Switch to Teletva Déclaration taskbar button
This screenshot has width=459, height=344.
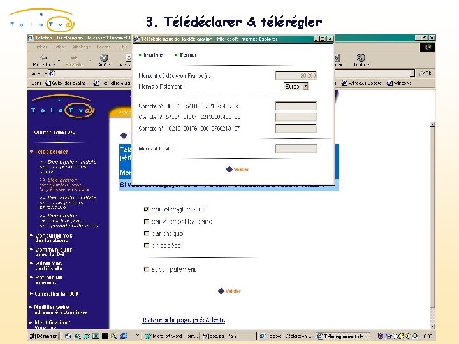pyautogui.click(x=286, y=336)
